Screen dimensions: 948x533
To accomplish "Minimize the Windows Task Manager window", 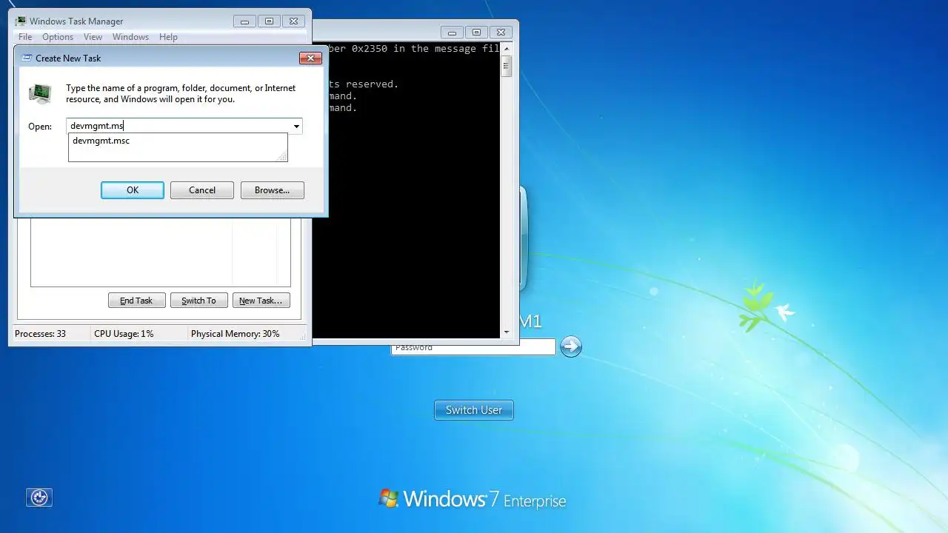I will (x=246, y=21).
